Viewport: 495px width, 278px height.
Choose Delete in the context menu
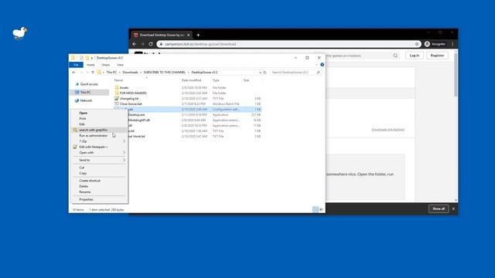tap(84, 186)
